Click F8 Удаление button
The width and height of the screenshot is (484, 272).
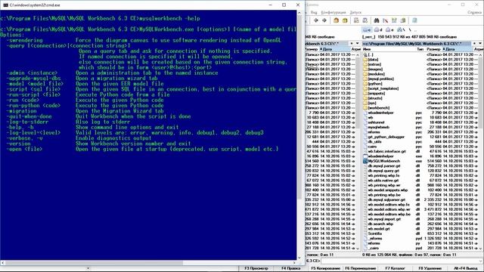[430, 268]
